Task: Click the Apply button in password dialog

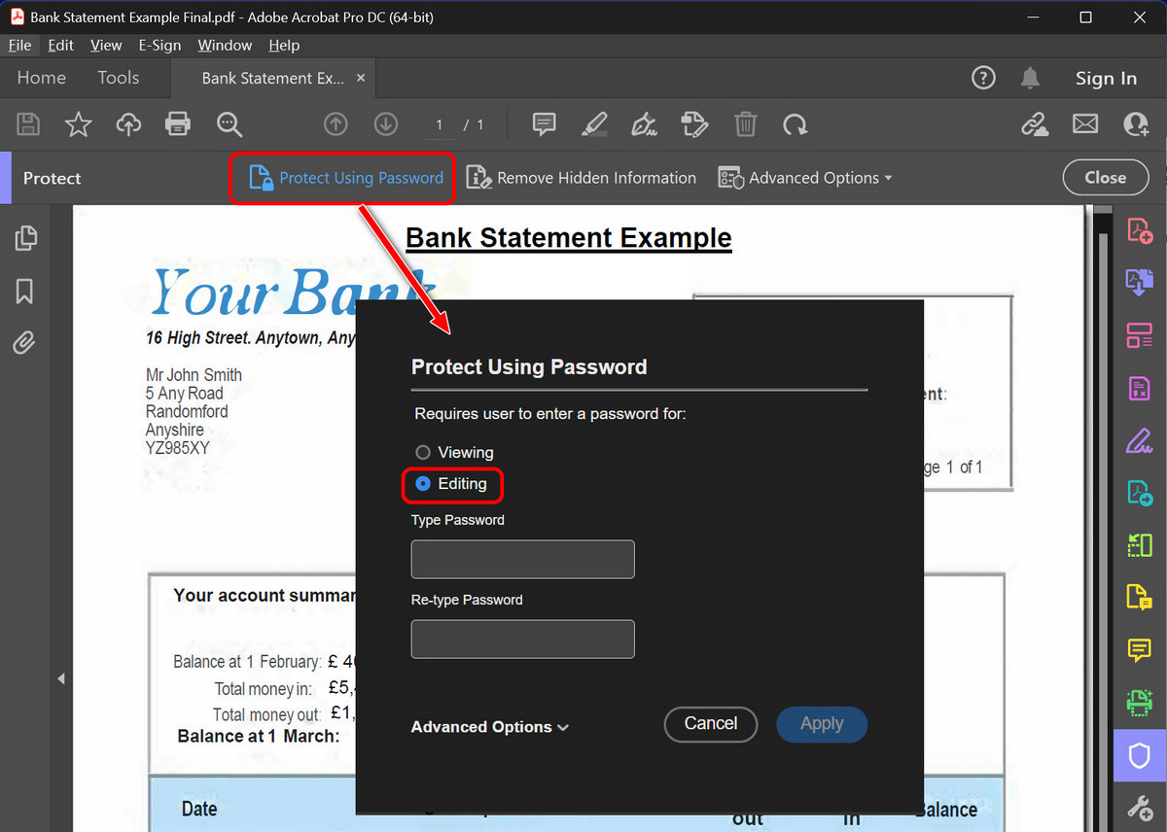Action: (x=821, y=724)
